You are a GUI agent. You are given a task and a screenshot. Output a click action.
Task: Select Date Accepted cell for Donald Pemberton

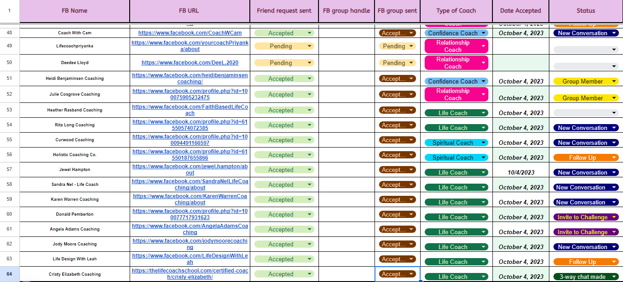(520, 214)
